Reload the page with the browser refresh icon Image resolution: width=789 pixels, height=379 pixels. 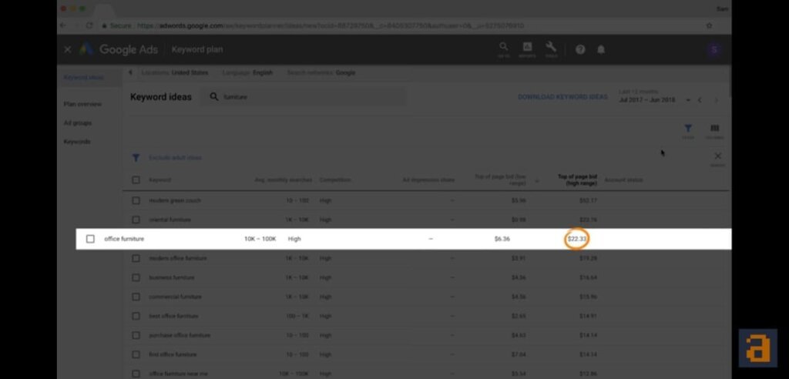pos(89,25)
